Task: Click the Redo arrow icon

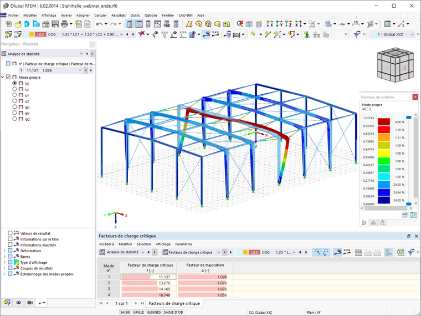Action: click(114, 24)
